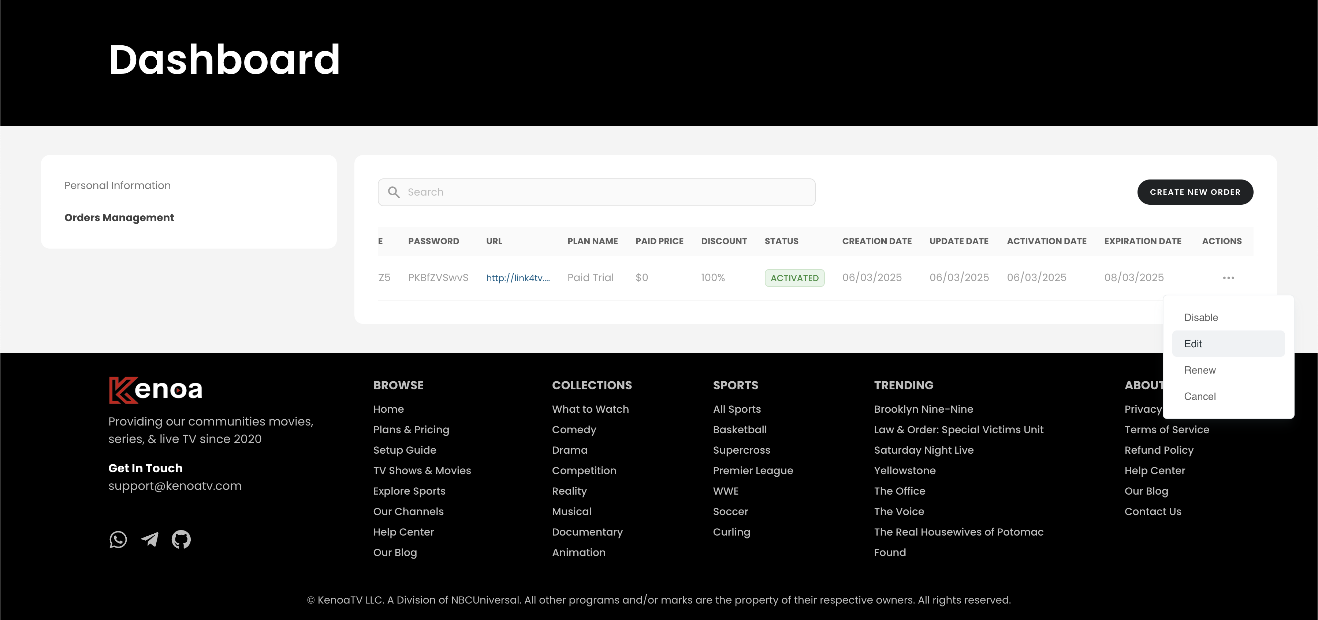This screenshot has width=1318, height=620.
Task: Click the URL column header
Action: point(494,241)
